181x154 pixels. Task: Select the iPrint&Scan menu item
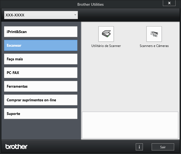[41, 32]
